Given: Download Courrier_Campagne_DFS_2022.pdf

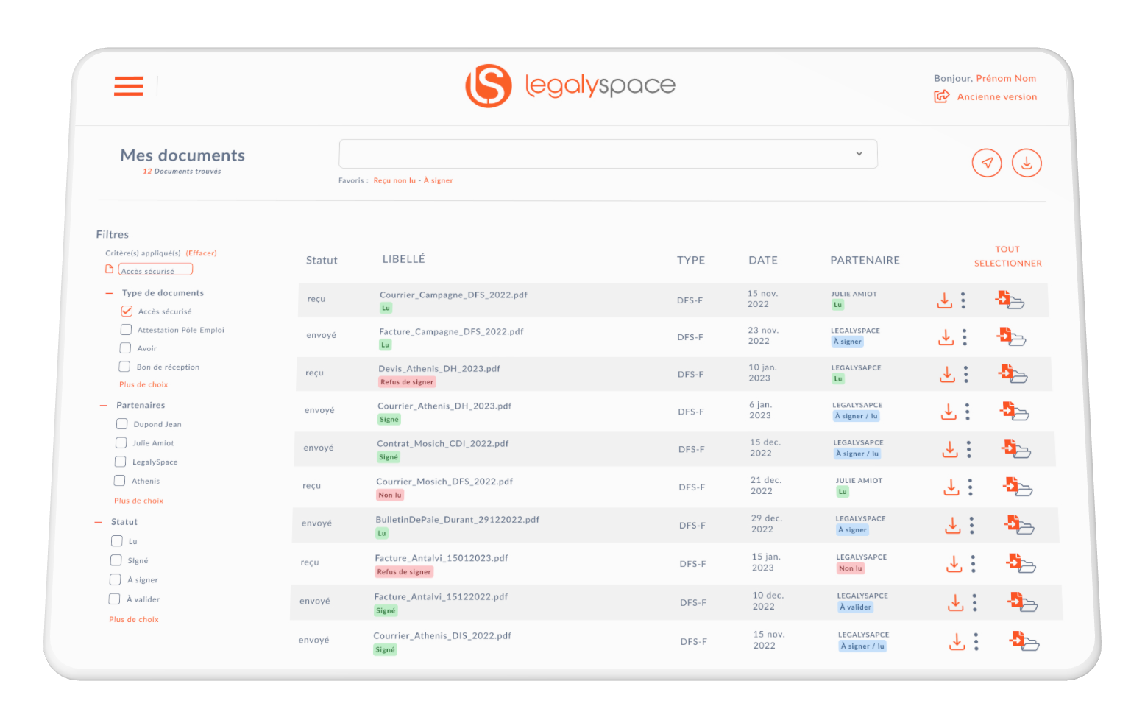Looking at the screenshot, I should click(944, 300).
